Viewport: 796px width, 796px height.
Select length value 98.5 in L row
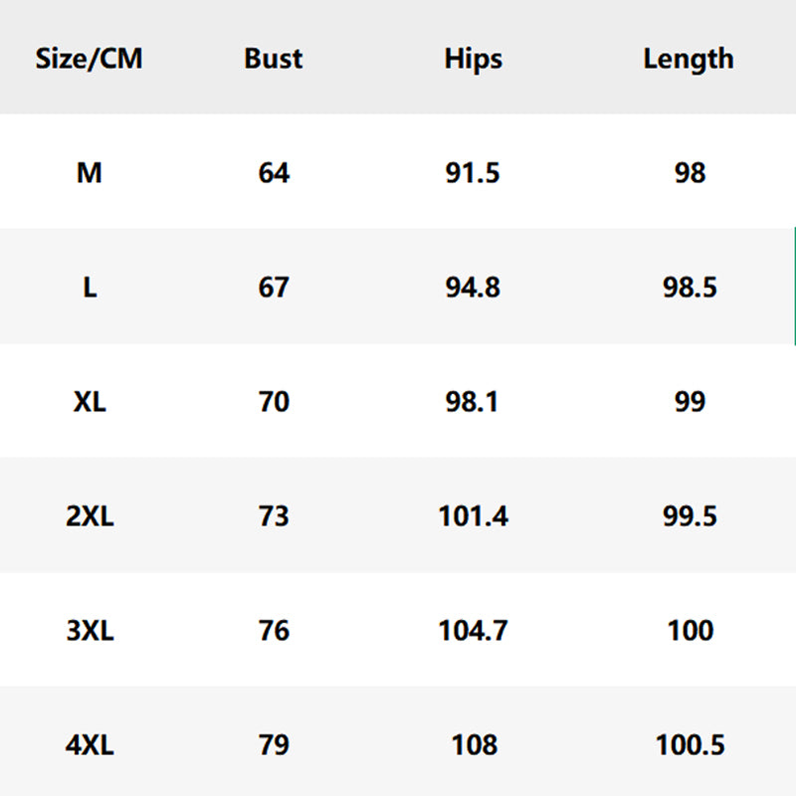click(x=690, y=288)
